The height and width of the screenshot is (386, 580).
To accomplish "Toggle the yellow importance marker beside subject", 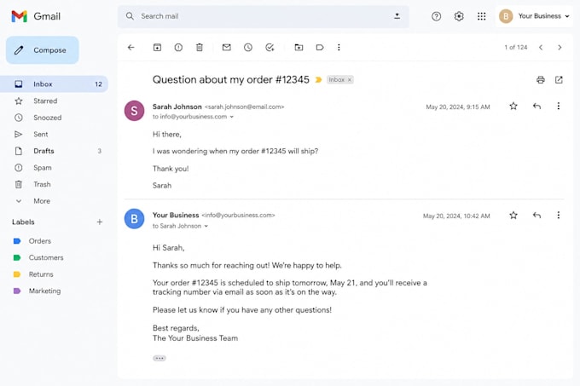I will tap(318, 80).
